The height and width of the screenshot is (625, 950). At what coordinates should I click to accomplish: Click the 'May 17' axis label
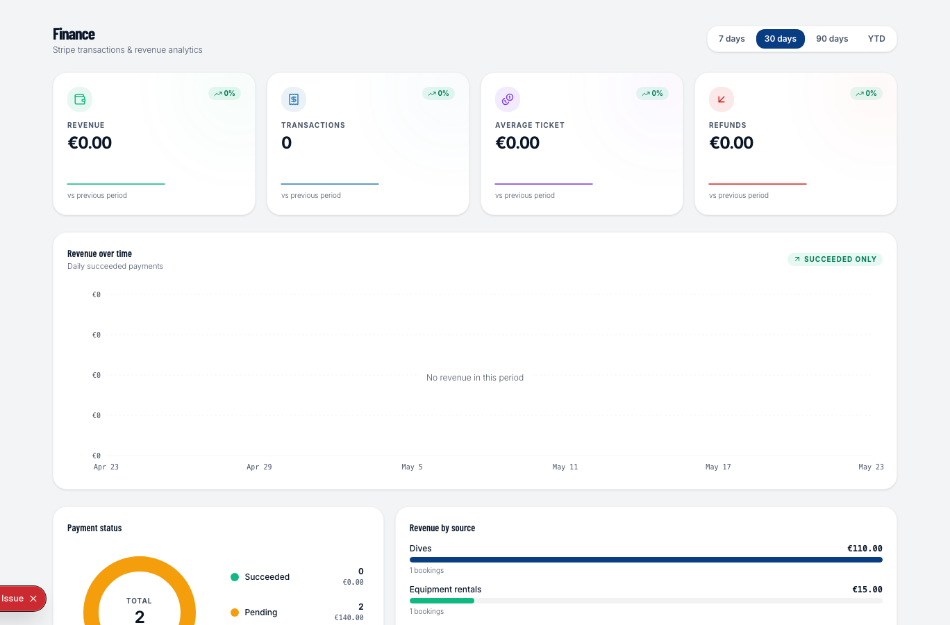click(x=718, y=467)
